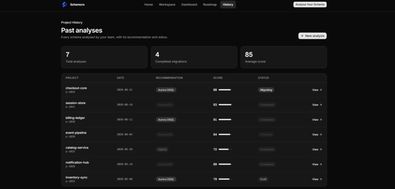395x189 pixels.
Task: Click the STATUS column header
Action: click(x=263, y=78)
